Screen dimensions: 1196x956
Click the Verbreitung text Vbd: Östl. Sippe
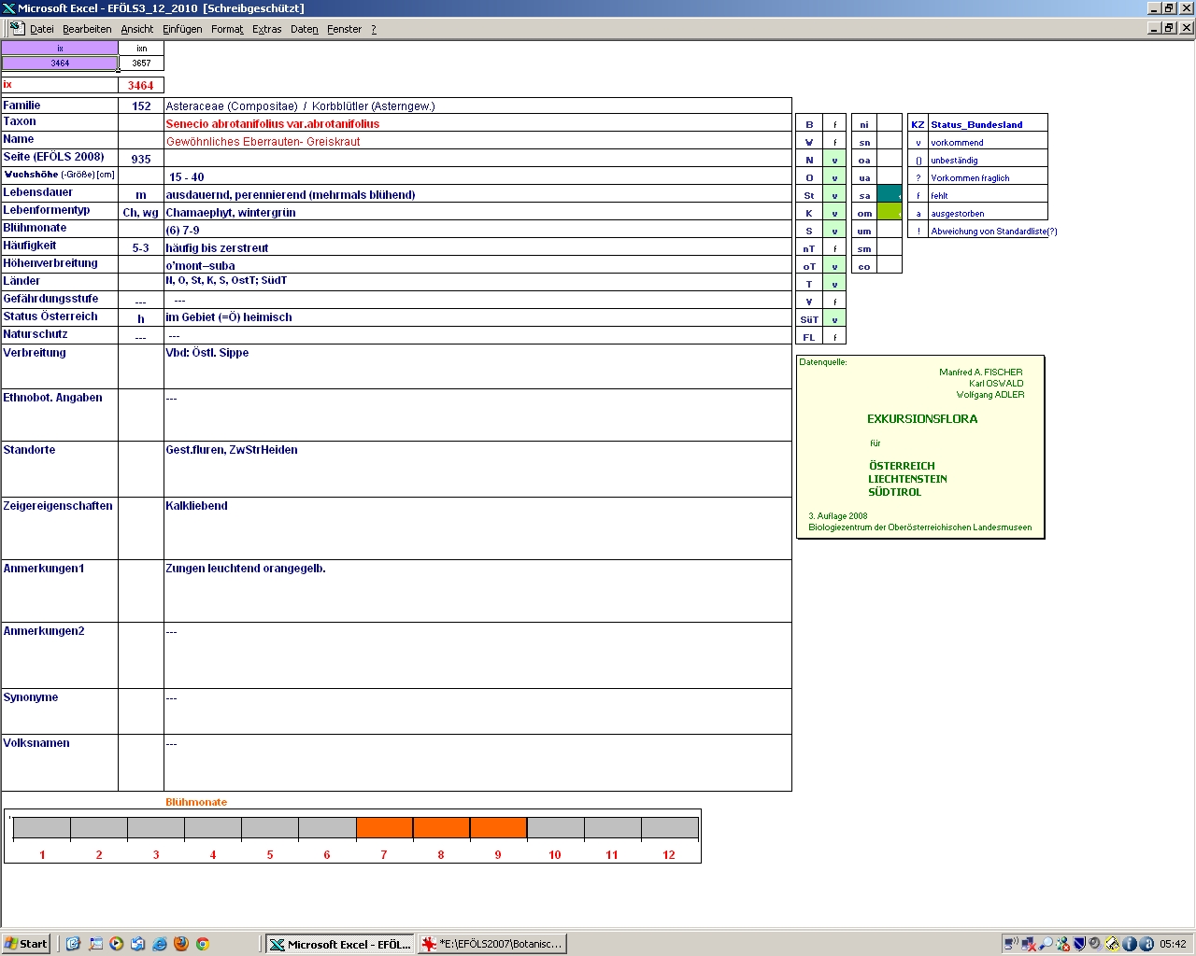click(x=207, y=352)
